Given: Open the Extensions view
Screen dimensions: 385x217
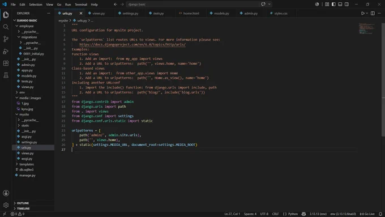Looking at the screenshot, I should [6, 63].
